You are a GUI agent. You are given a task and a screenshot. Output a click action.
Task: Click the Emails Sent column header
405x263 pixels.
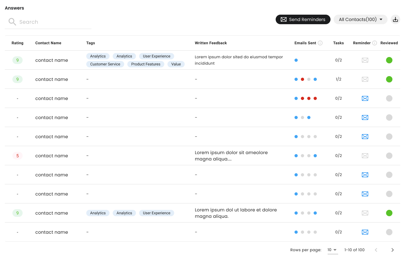pos(305,43)
